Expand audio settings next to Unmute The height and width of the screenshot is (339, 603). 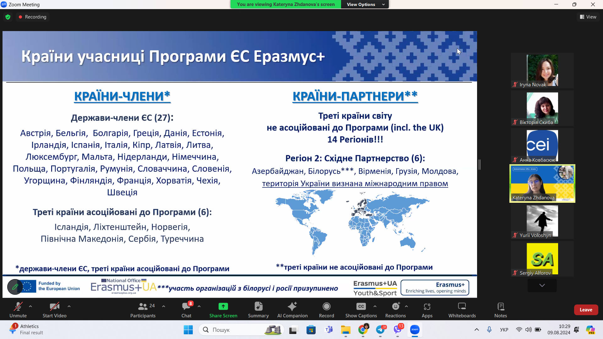[x=30, y=306]
